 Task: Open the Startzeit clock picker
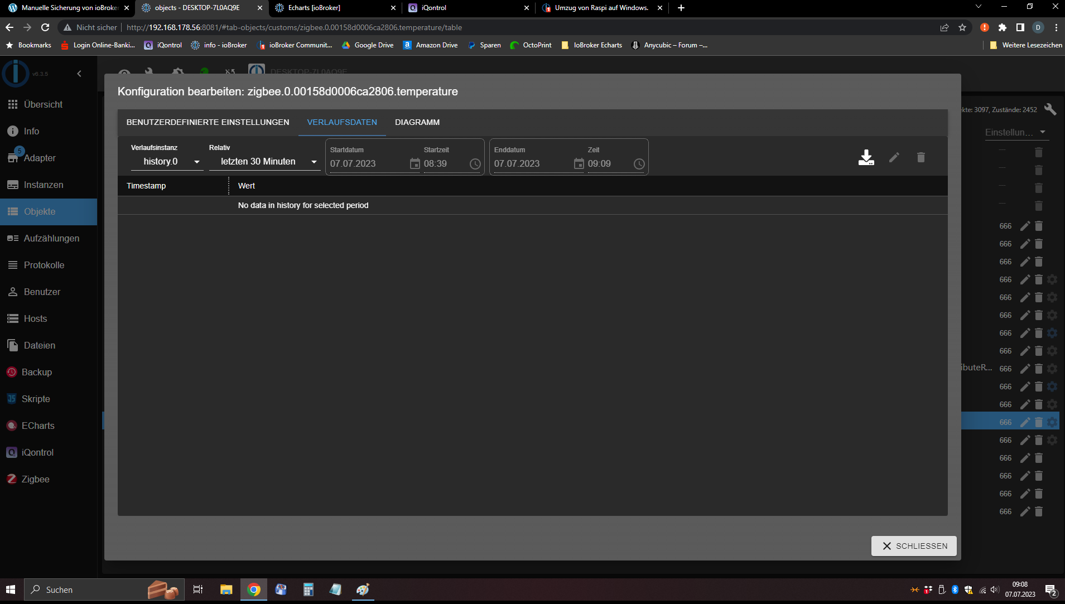(475, 163)
